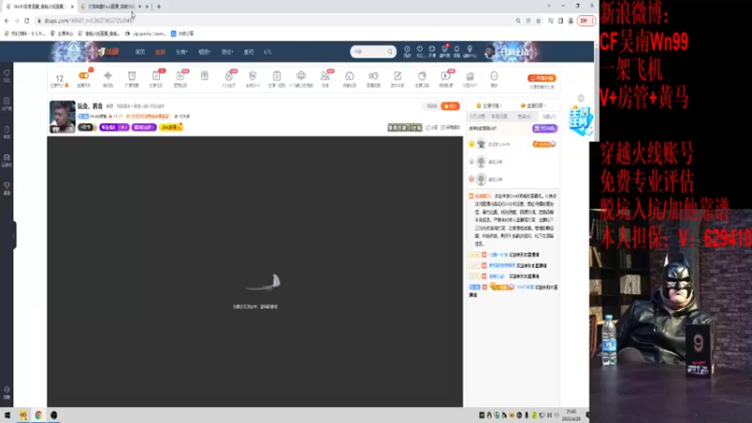The height and width of the screenshot is (423, 752).
Task: Expand the 游戏 dropdown in navigation
Action: 227,52
